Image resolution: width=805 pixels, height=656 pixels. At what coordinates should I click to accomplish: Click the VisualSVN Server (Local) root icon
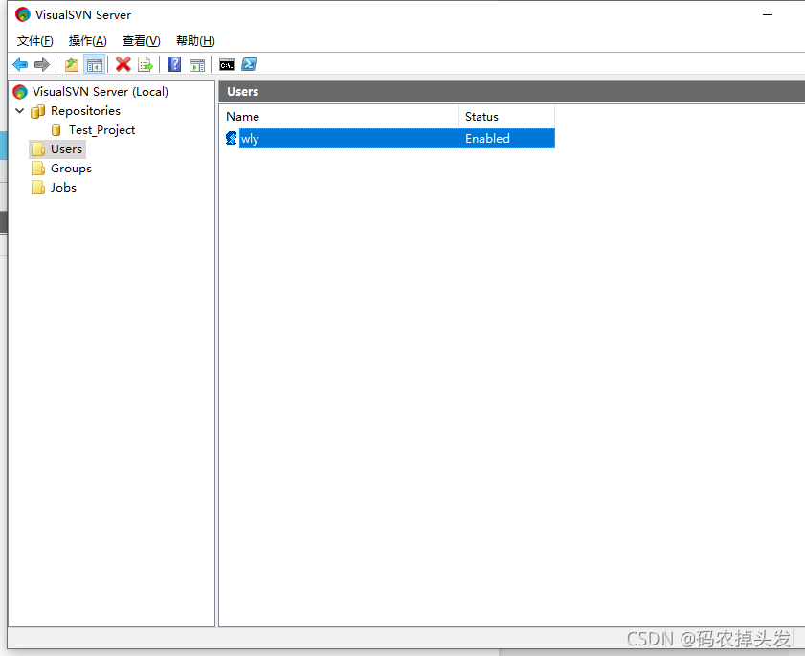click(20, 92)
